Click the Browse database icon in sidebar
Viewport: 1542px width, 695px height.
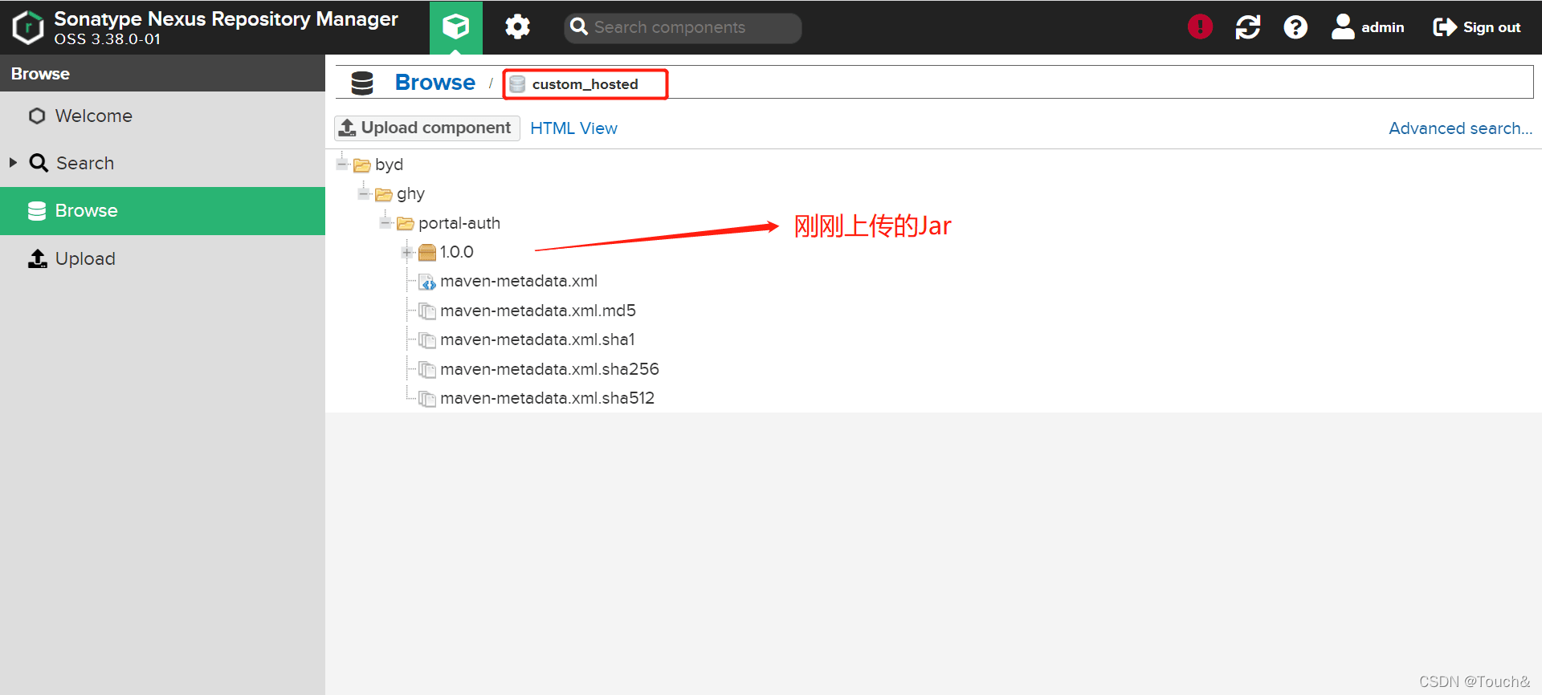(x=37, y=211)
